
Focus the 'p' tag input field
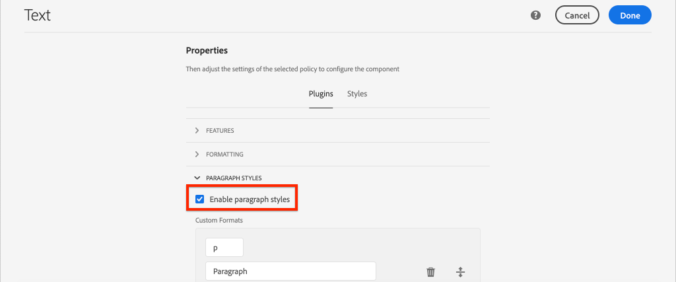point(224,248)
